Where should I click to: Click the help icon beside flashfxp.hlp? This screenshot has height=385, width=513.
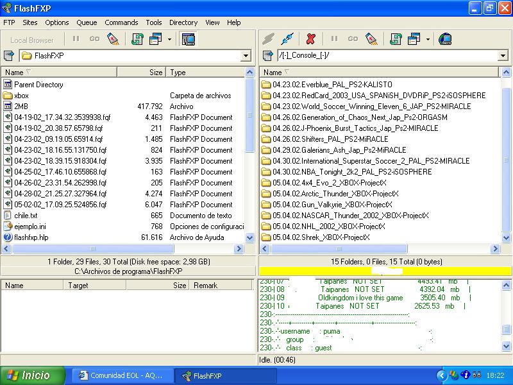point(8,237)
